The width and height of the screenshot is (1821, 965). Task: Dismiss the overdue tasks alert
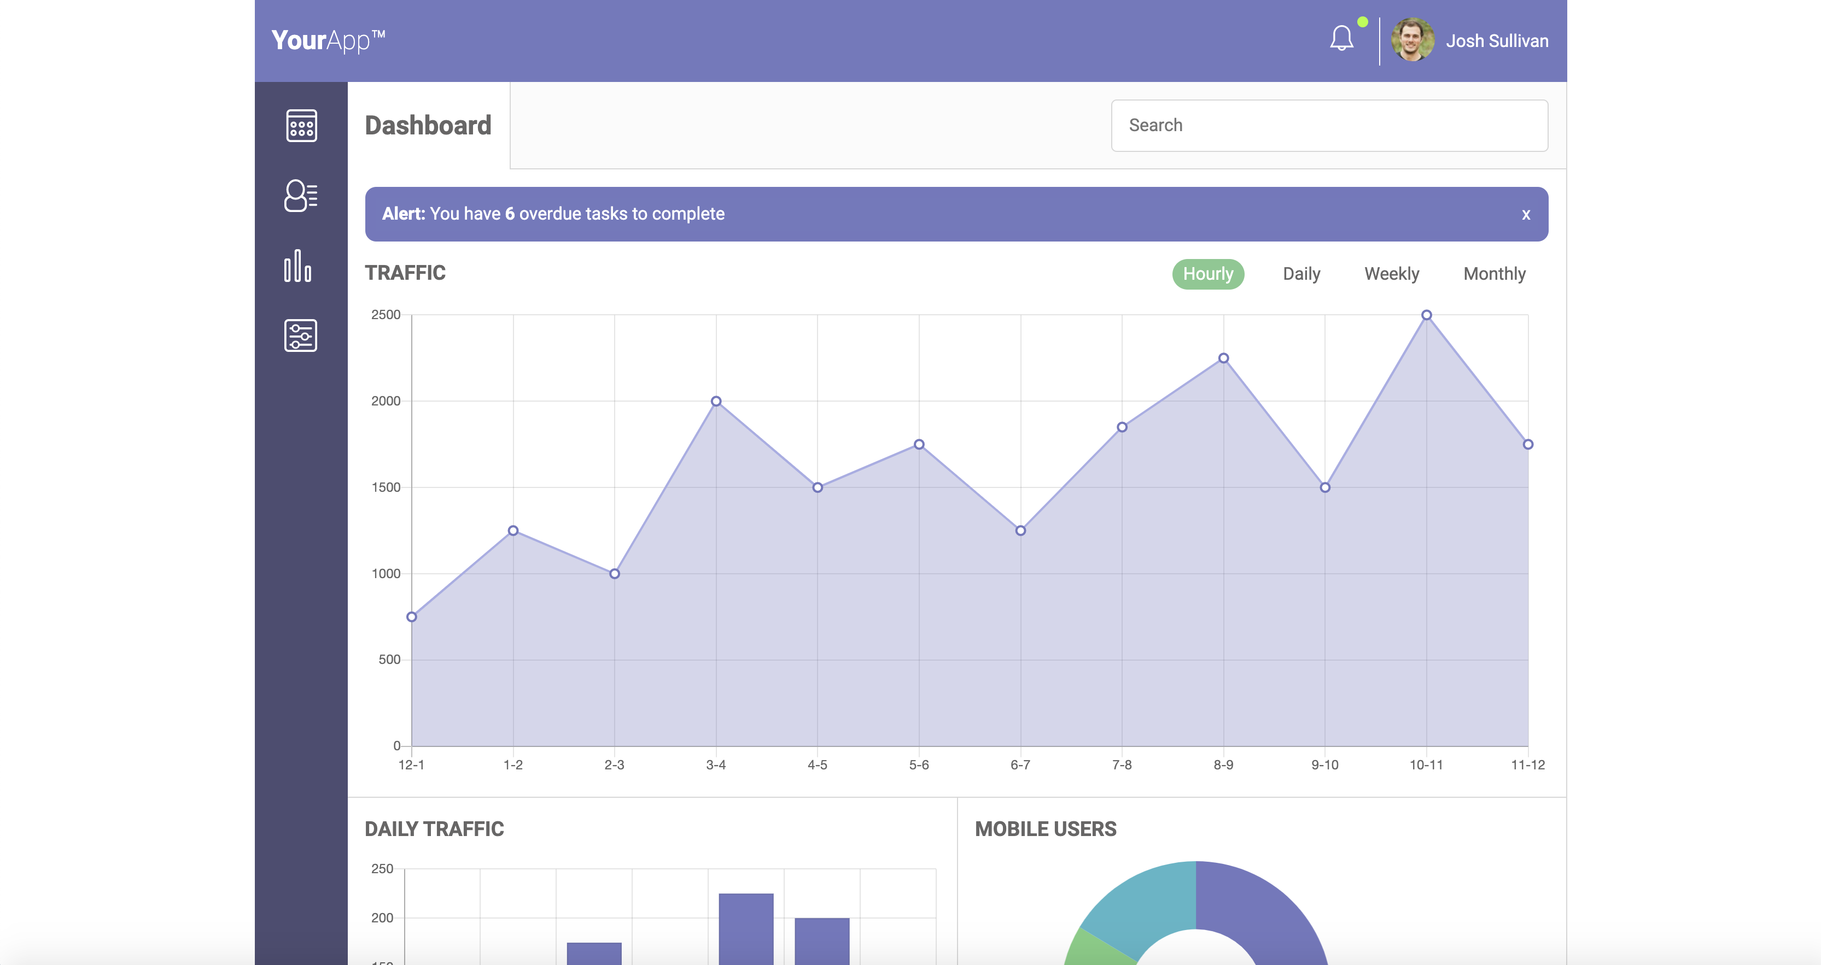1526,215
